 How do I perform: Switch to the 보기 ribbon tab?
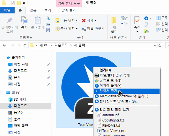pyautogui.click(x=48, y=10)
